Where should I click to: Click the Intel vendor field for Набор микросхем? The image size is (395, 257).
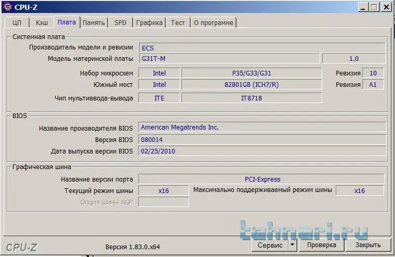point(159,73)
